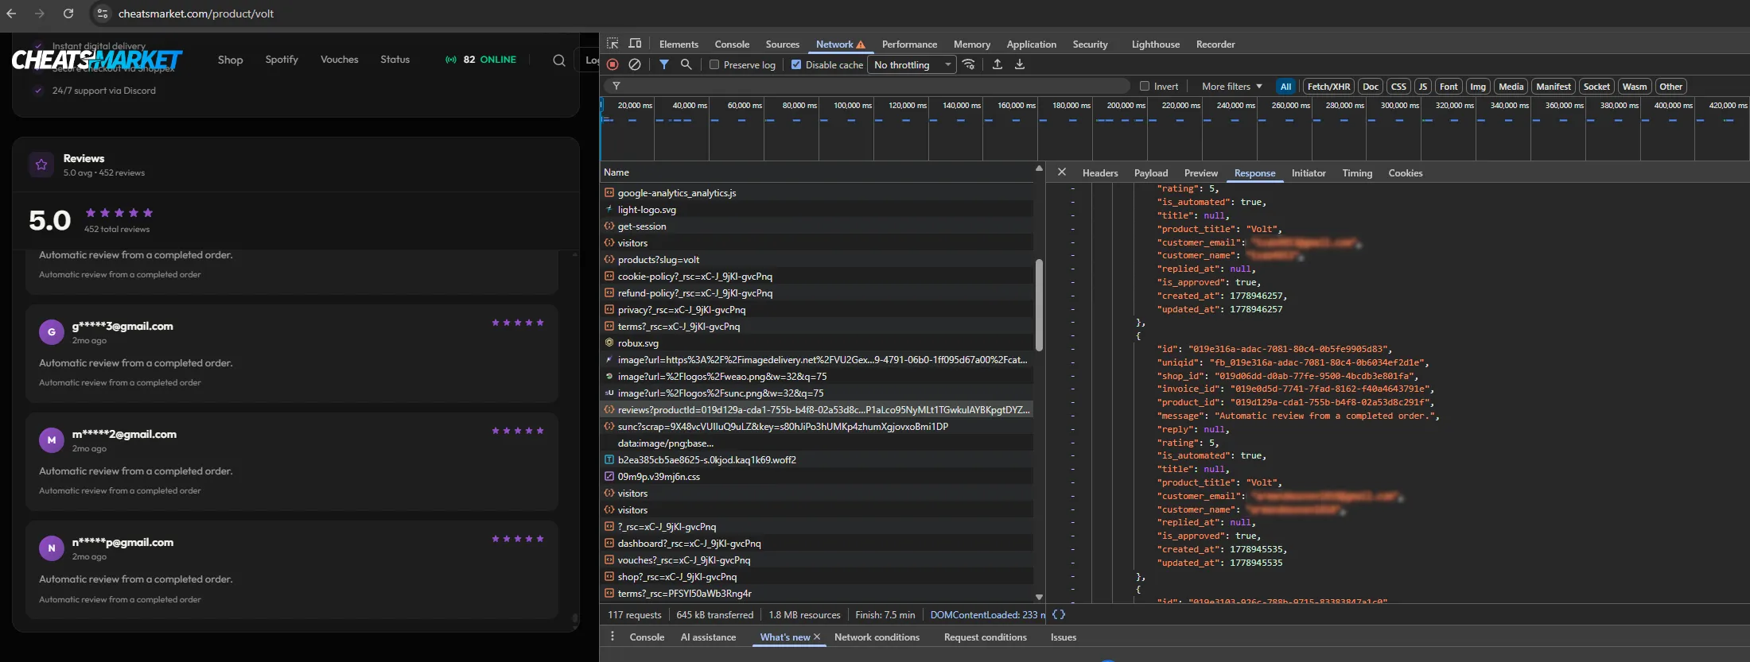
Task: Go to the Shop page link
Action: tap(230, 60)
